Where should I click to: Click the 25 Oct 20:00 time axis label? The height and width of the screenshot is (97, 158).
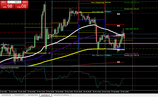click(x=78, y=92)
